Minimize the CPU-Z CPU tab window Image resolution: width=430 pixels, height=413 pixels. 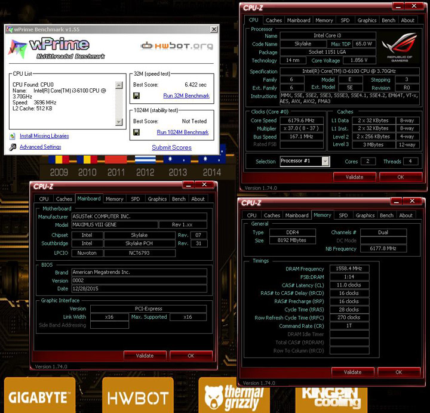coord(399,6)
